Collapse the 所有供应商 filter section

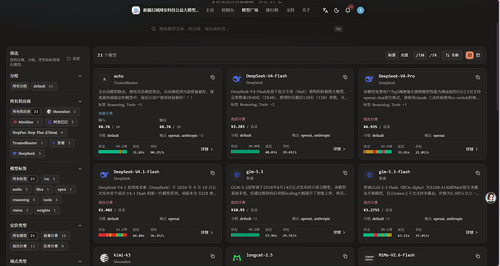tap(80, 101)
